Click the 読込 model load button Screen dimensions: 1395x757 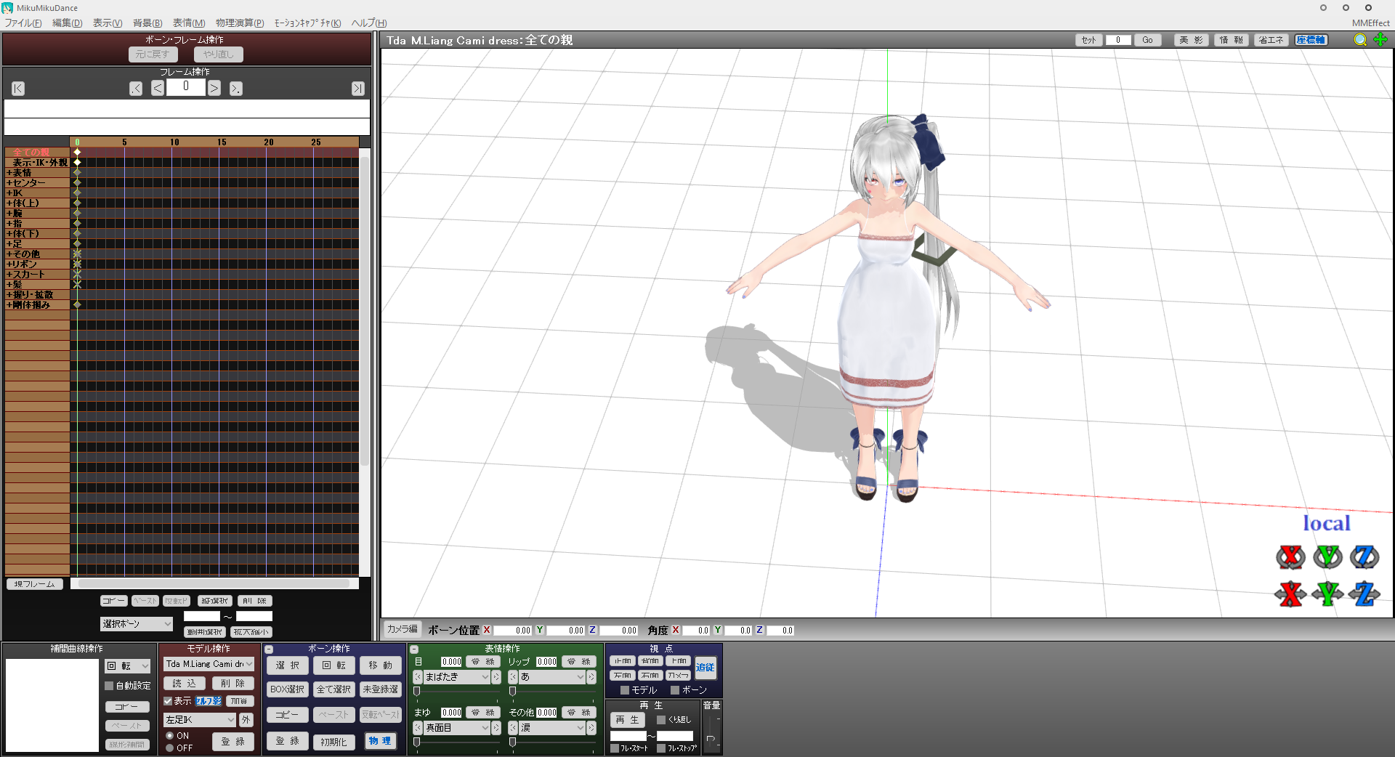185,684
